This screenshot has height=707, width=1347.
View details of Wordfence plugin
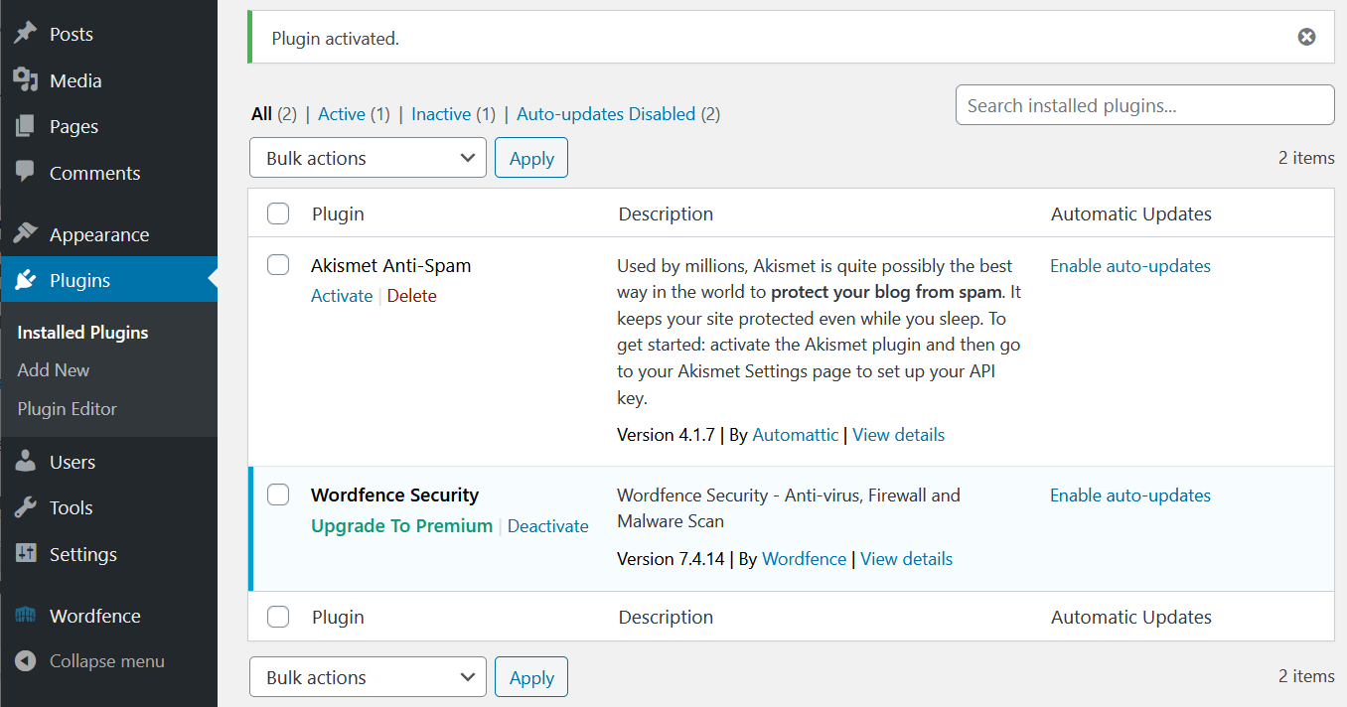[907, 559]
